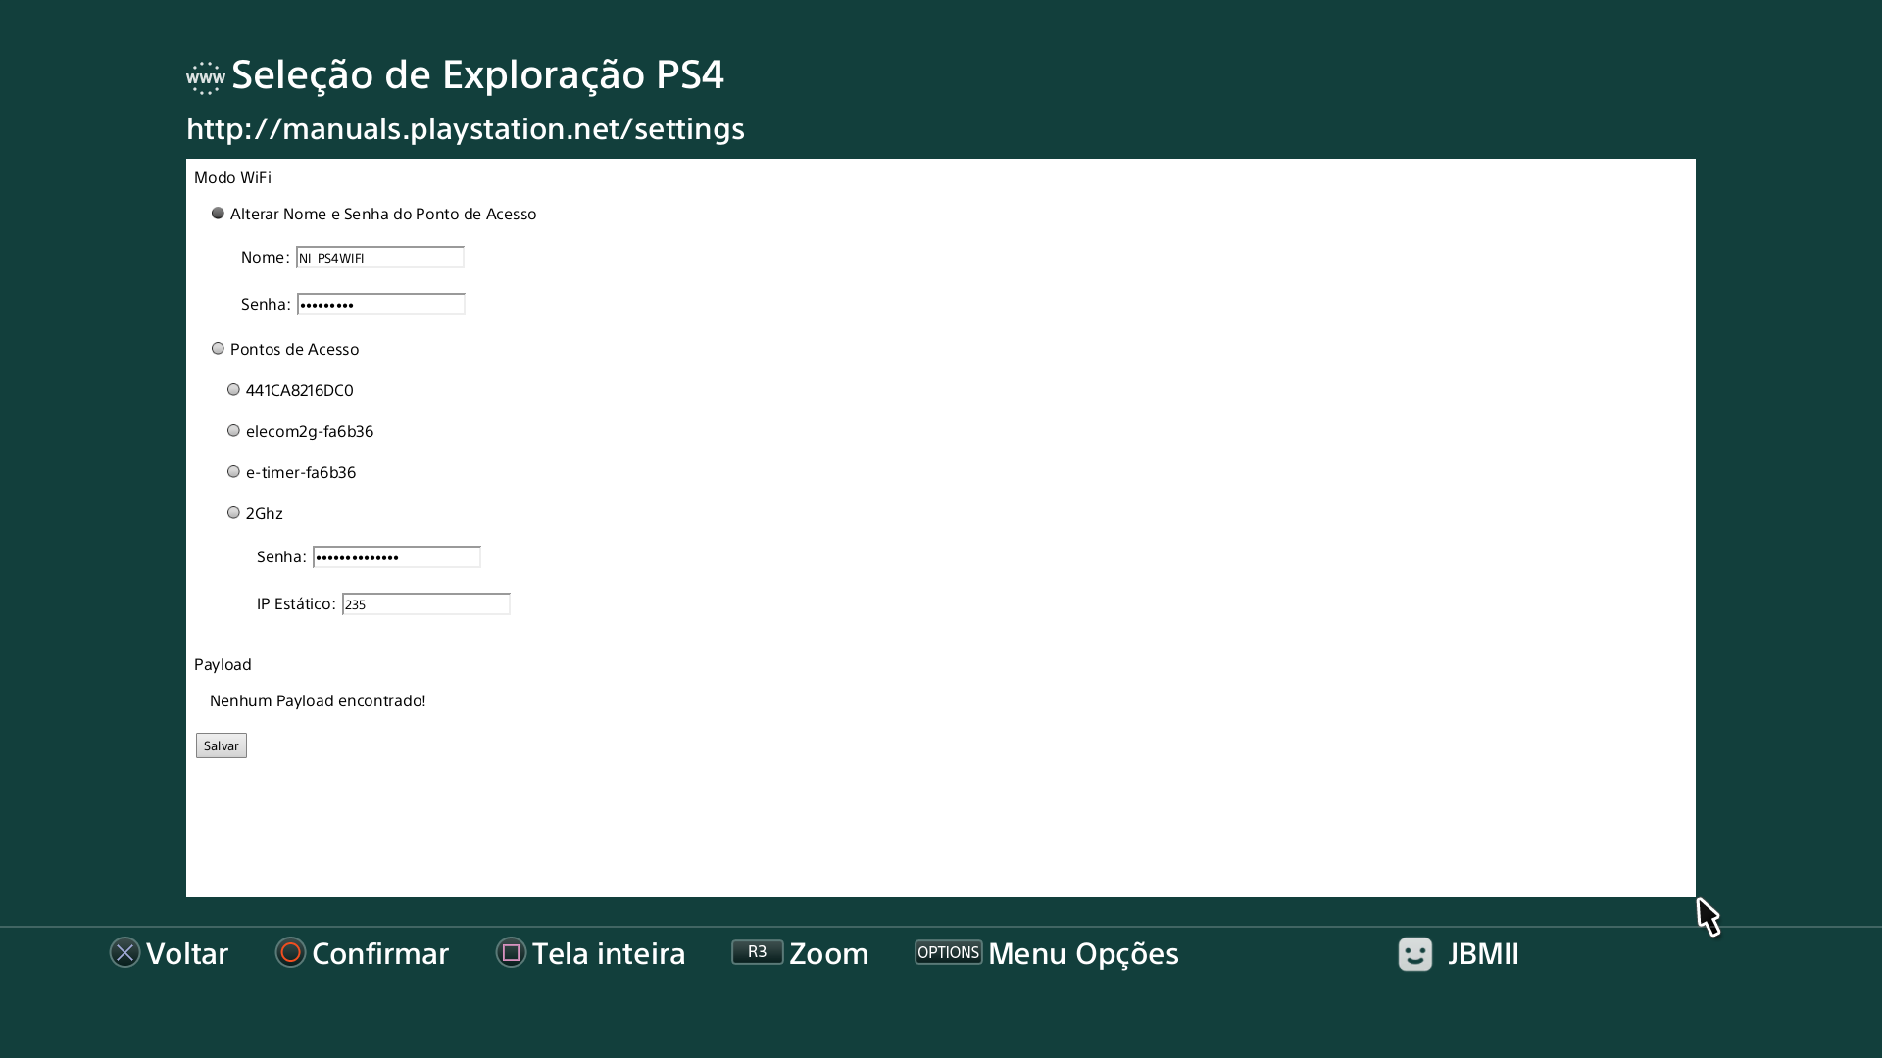Select Alterar Nome e Senha do Ponto de Acesso radio
1882x1058 pixels.
(x=218, y=213)
